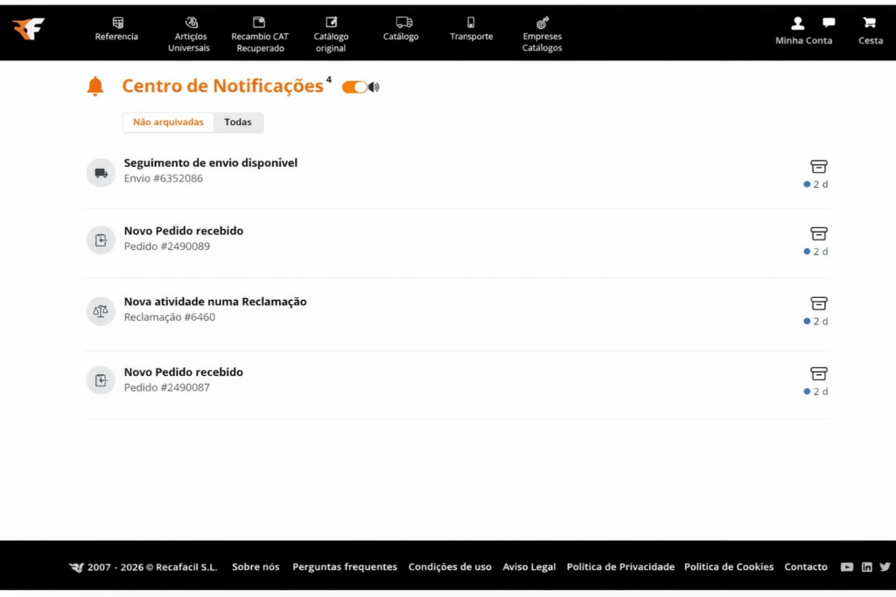Image resolution: width=896 pixels, height=597 pixels.
Task: Open the YouTube icon in footer
Action: click(846, 567)
